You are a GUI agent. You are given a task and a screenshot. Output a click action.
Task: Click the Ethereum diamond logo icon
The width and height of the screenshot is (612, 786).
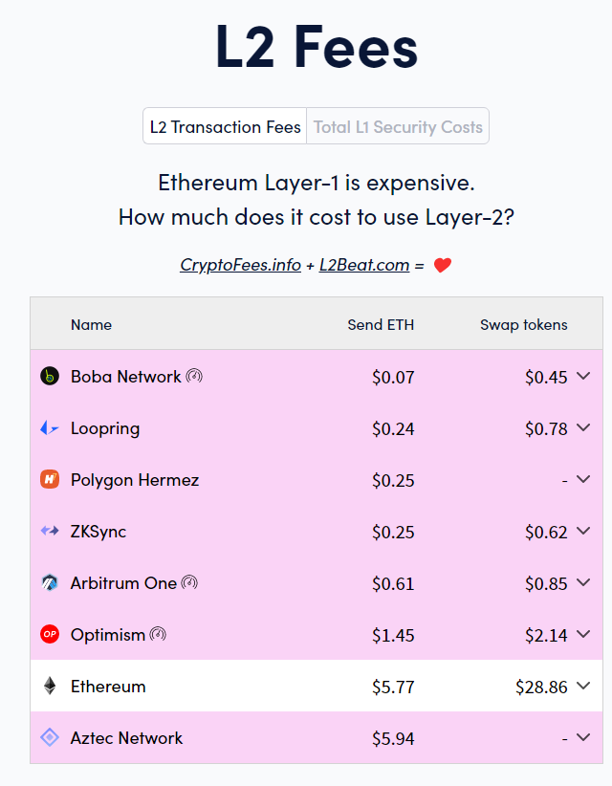click(50, 686)
